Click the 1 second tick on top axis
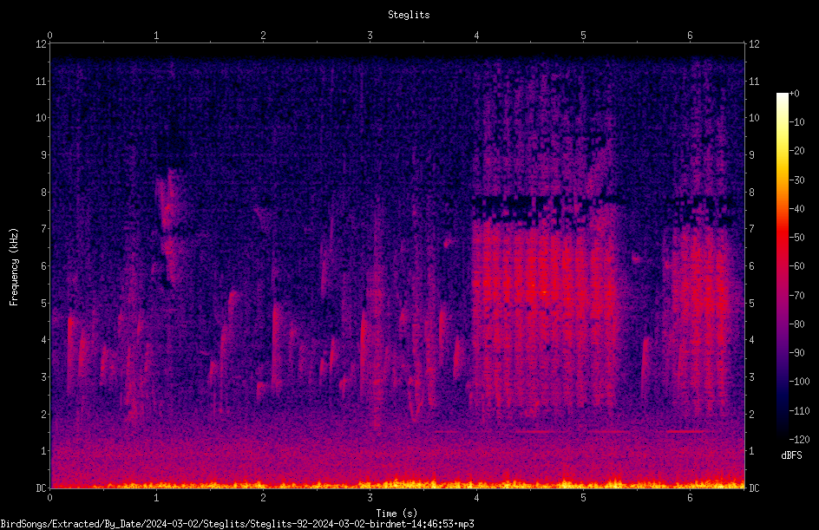The height and width of the screenshot is (530, 819). pos(156,36)
